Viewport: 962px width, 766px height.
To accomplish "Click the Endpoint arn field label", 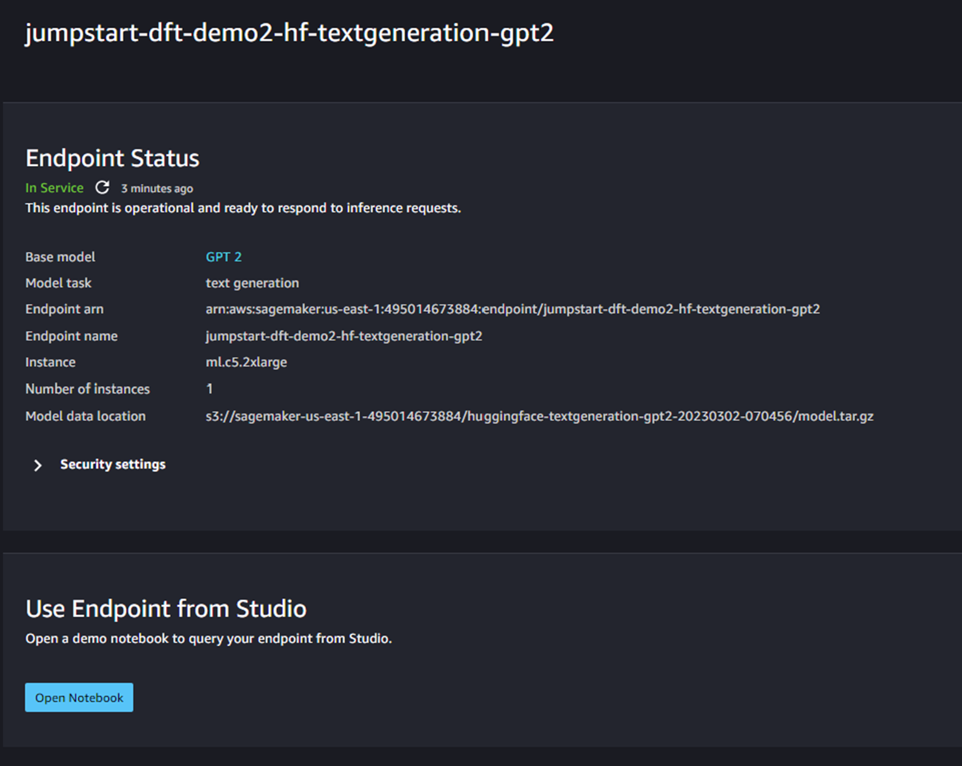I will click(x=64, y=309).
